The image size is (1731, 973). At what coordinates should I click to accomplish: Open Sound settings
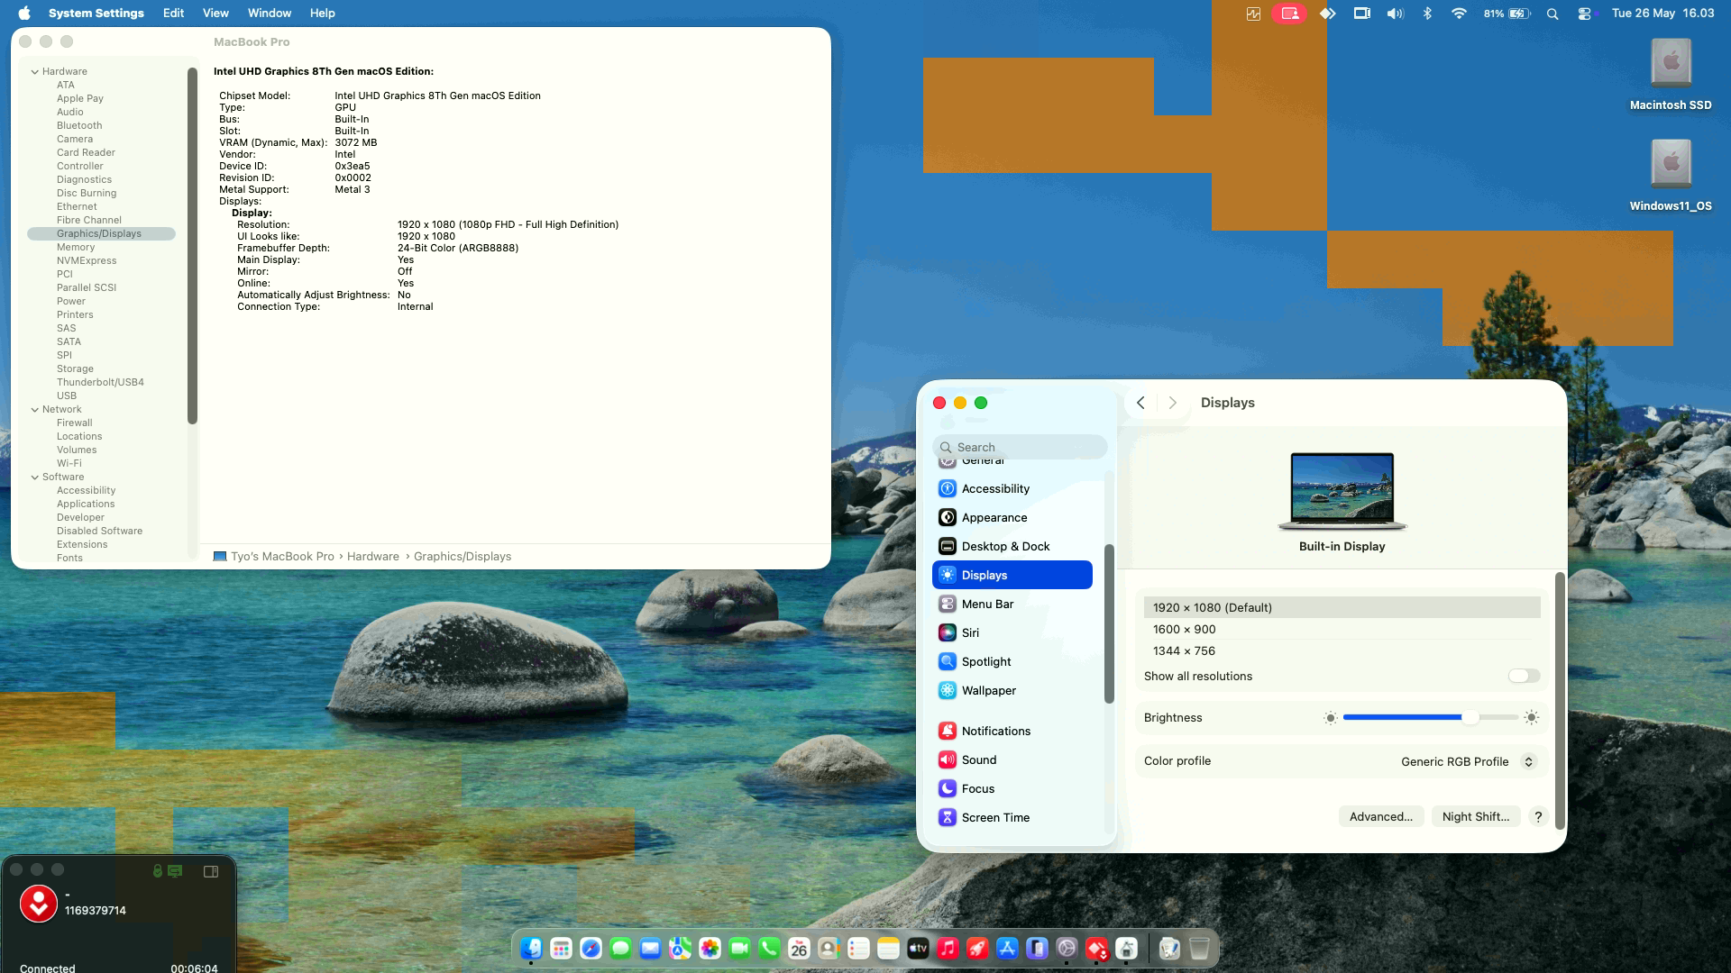point(1012,759)
